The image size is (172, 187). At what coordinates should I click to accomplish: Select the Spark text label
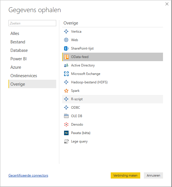click(x=75, y=91)
